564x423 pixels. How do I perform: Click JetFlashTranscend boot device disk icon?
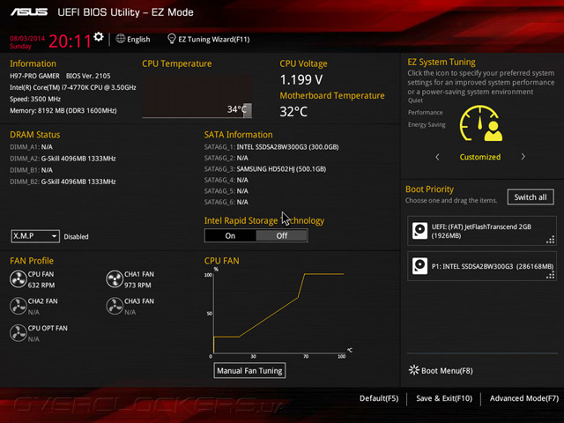click(419, 231)
